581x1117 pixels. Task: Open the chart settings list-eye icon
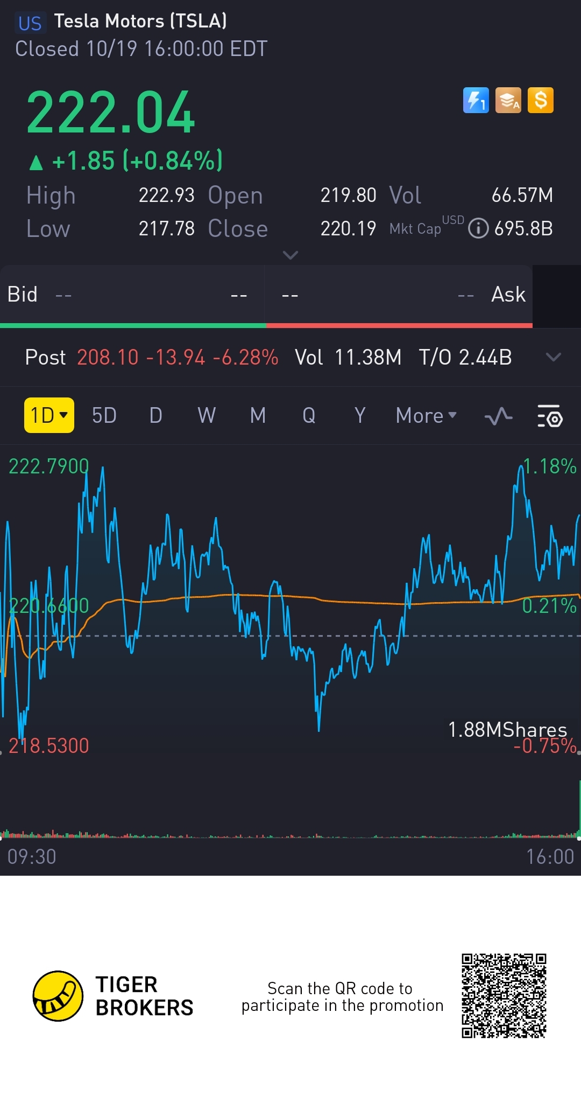click(550, 416)
